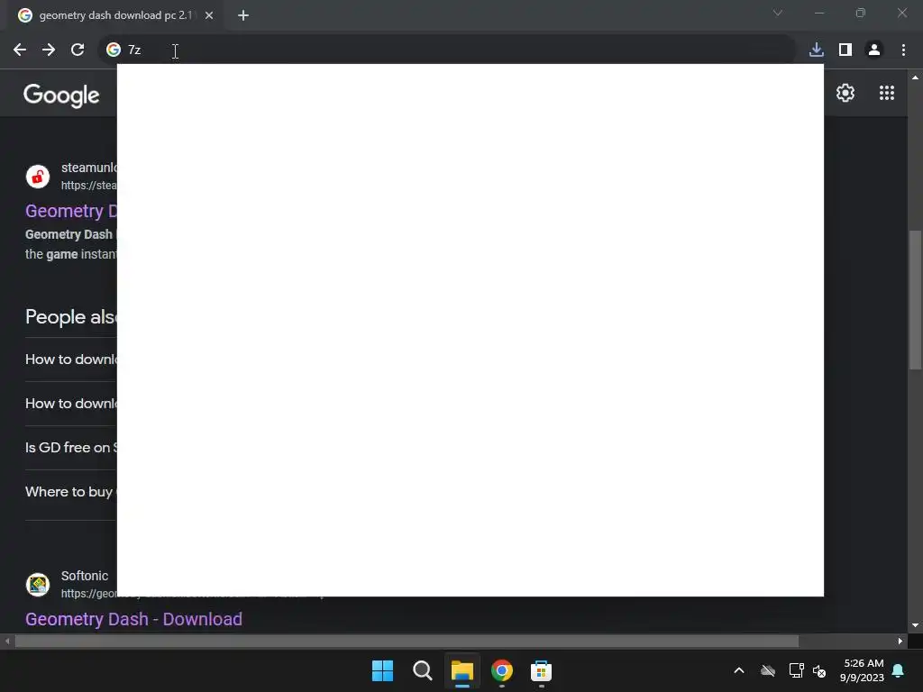Image resolution: width=923 pixels, height=692 pixels.
Task: Close the geometry dash download tab
Action: (209, 15)
